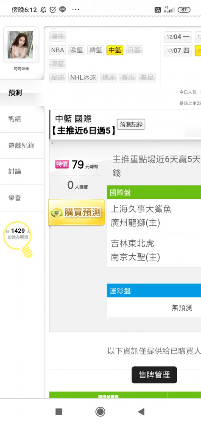This screenshot has height=425, width=201.
Task: Select the 中籃 league filter
Action: (115, 50)
